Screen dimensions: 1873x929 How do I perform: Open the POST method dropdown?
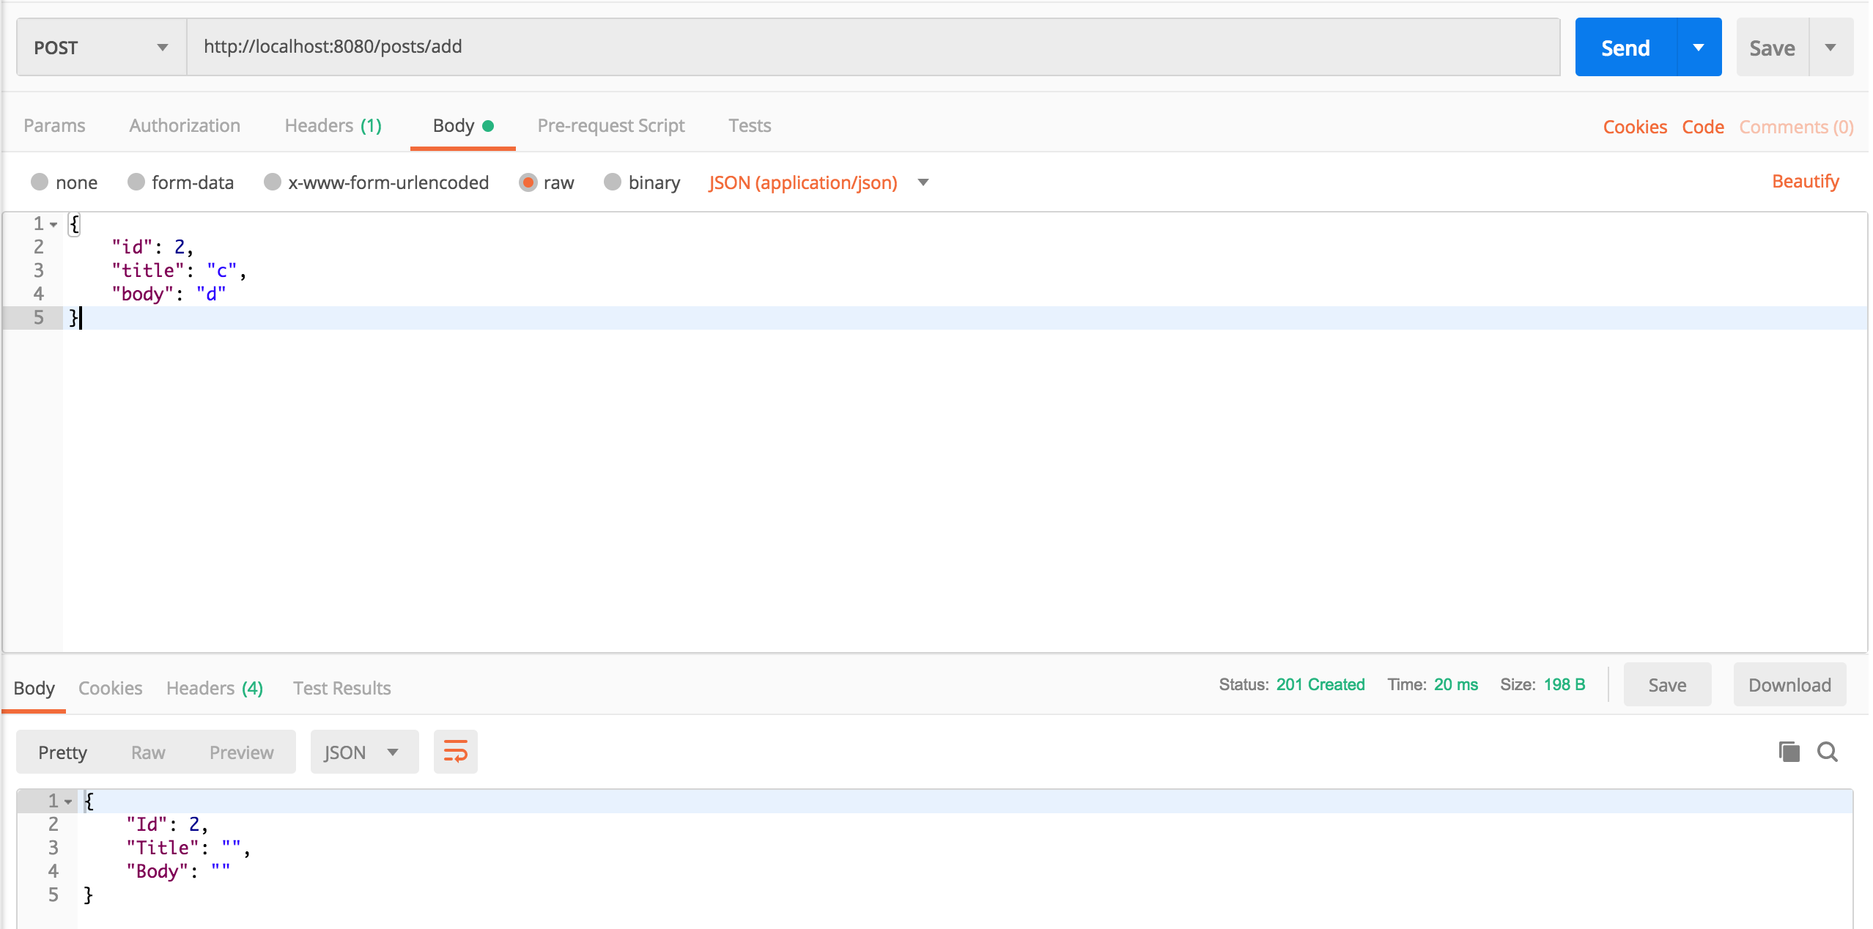[101, 48]
